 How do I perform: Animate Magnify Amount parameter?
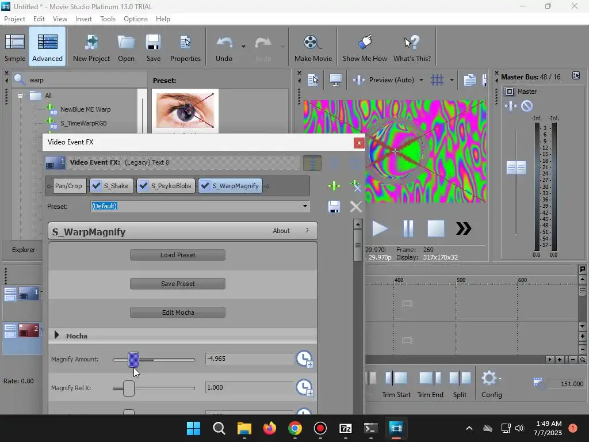click(x=305, y=359)
